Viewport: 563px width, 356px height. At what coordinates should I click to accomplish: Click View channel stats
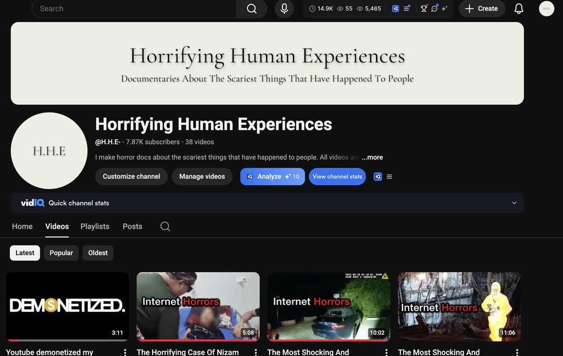337,176
